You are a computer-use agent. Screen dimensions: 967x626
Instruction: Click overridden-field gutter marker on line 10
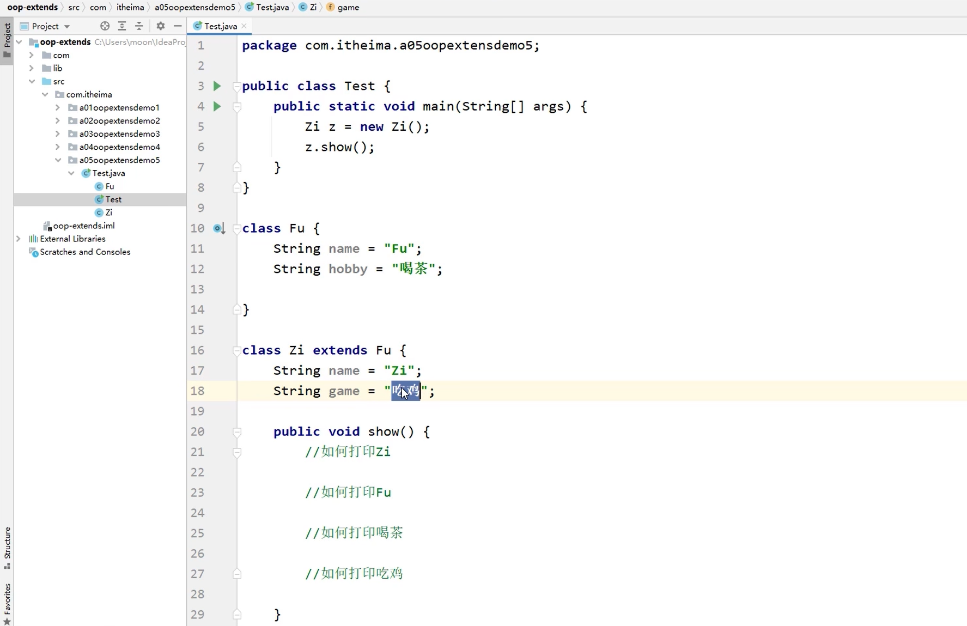[219, 228]
